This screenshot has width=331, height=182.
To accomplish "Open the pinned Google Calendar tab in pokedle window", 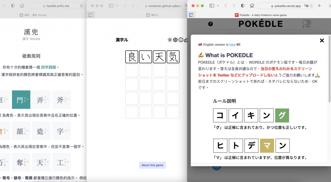I will [191, 15].
